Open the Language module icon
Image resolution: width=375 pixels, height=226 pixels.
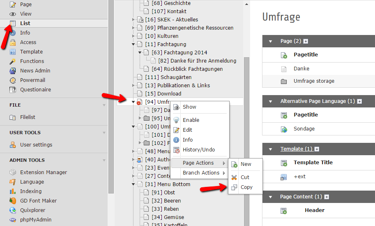13,182
